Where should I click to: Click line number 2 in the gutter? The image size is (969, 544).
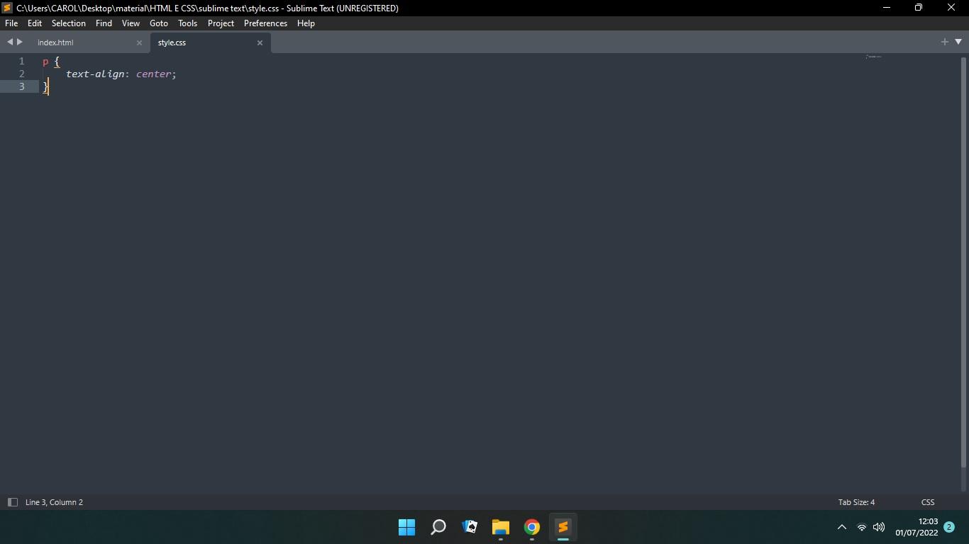point(22,74)
